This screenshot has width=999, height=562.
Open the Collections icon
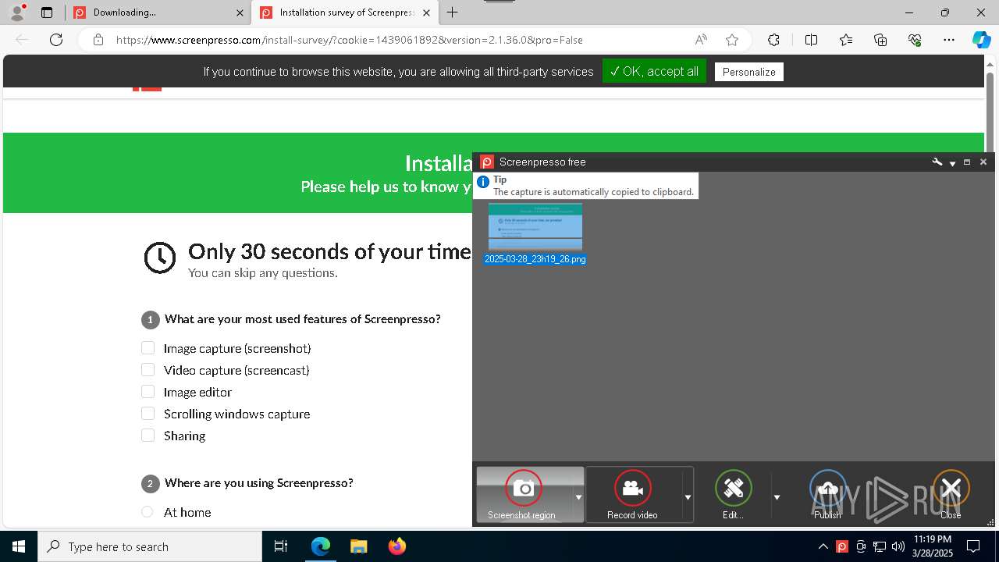tap(880, 40)
